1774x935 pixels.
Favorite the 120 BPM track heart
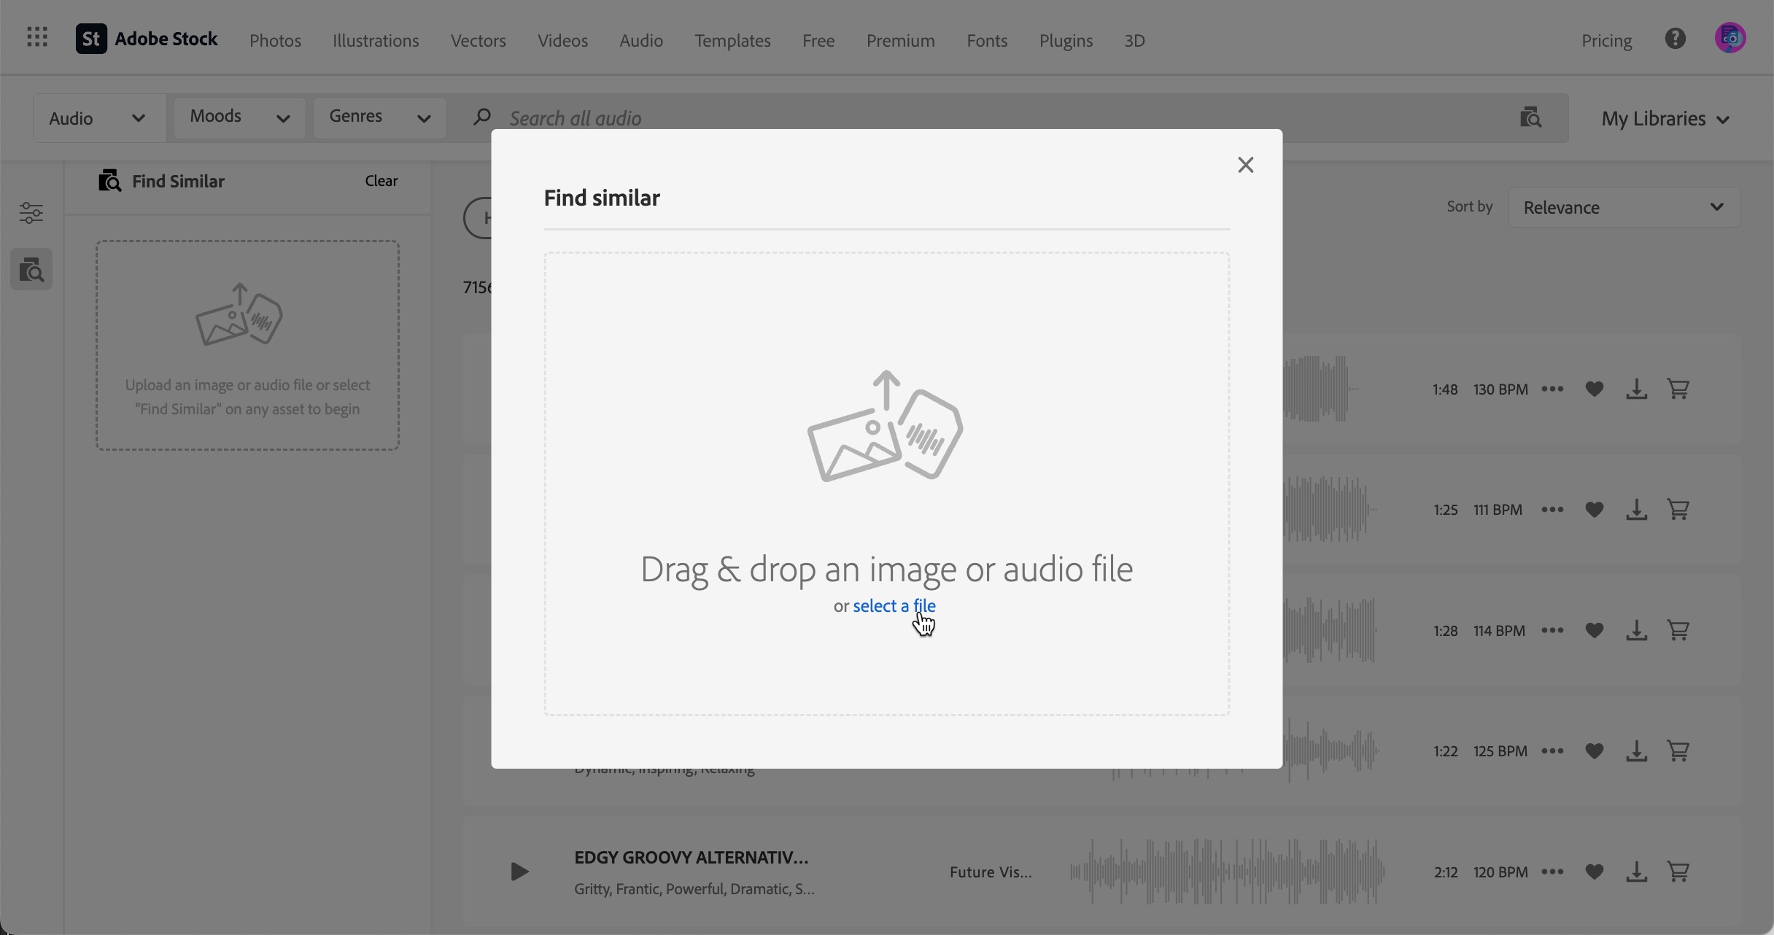[1595, 872]
